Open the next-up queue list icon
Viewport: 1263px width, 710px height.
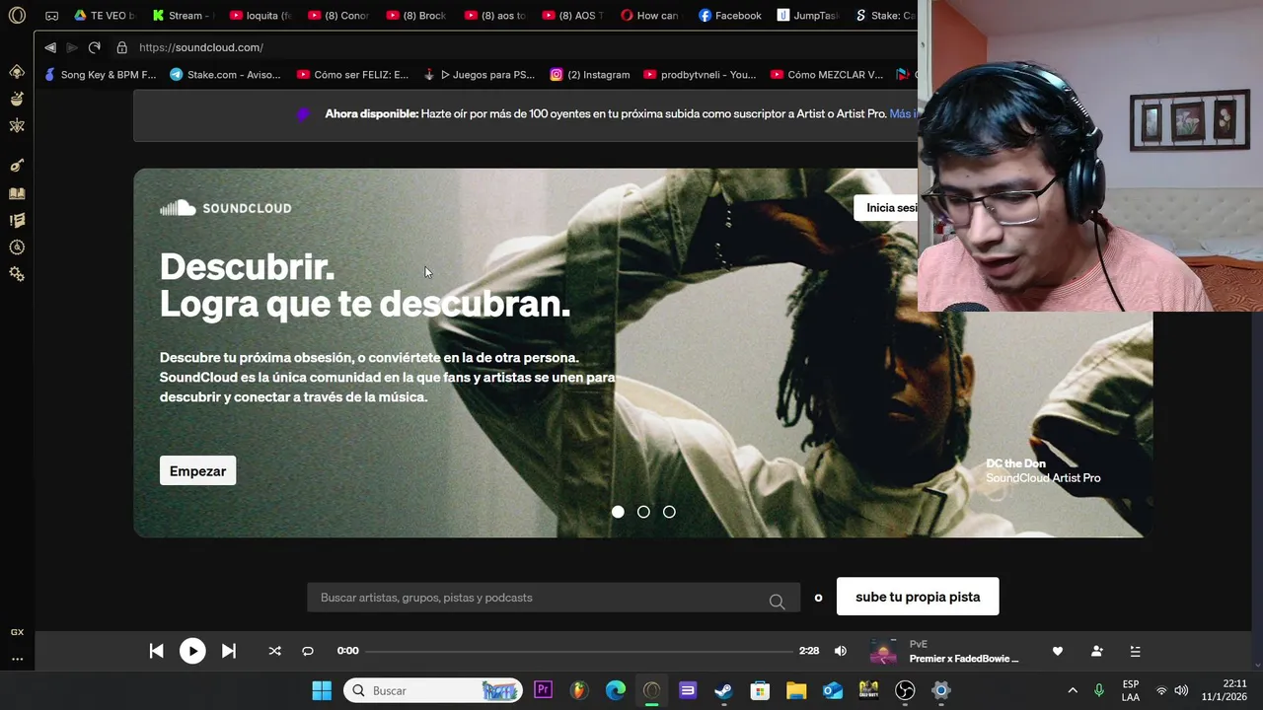pyautogui.click(x=1135, y=651)
